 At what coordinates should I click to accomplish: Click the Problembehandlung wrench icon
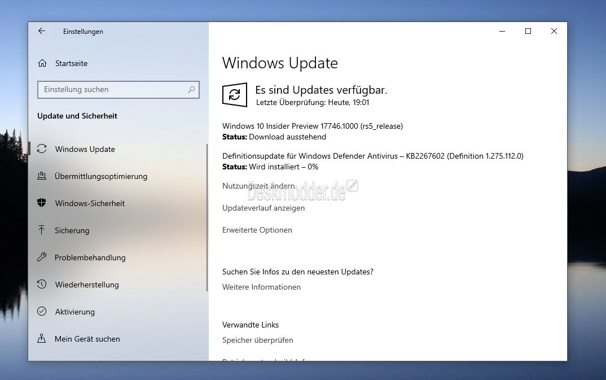[x=42, y=257]
